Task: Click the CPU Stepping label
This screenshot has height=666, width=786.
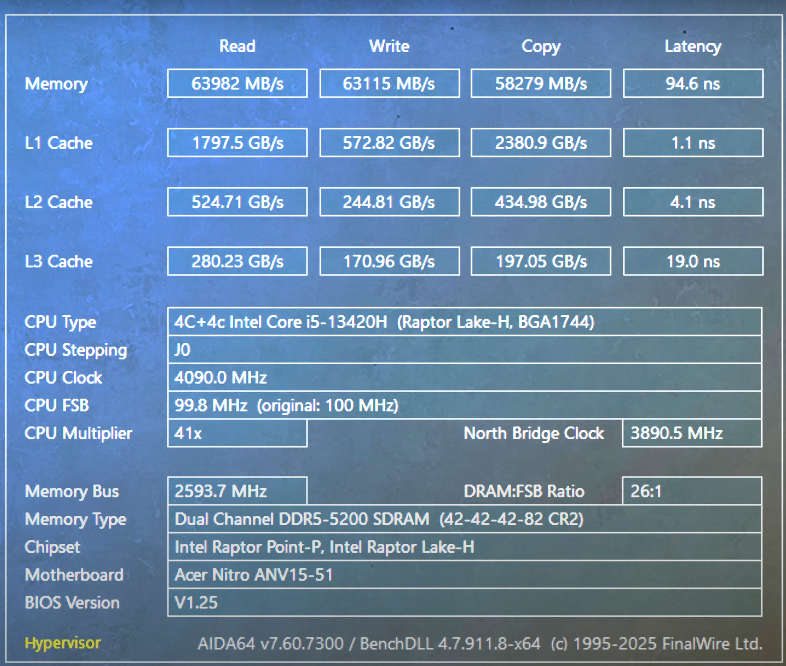Action: tap(76, 350)
